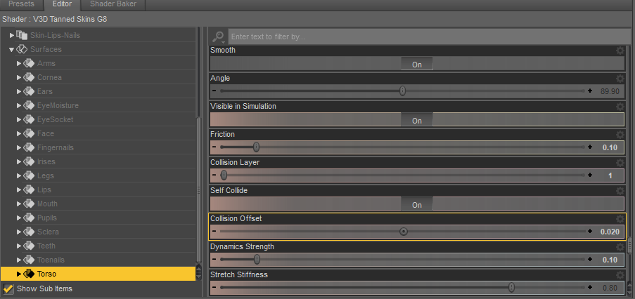Viewport: 635px width, 299px height.
Task: Click the Lips surface icon
Action: click(x=29, y=190)
